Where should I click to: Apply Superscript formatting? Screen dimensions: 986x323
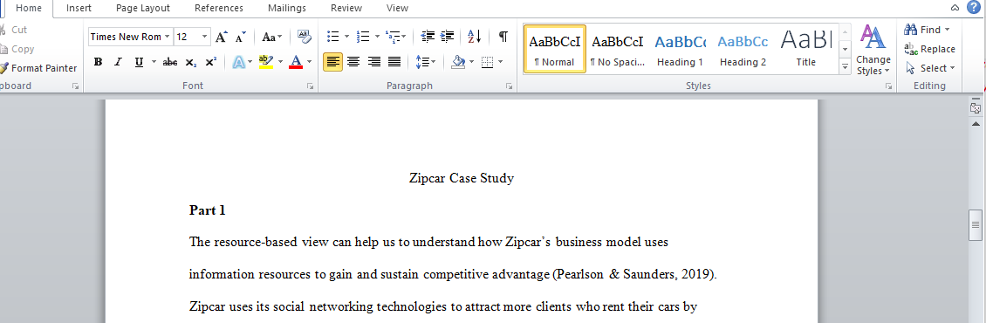point(210,62)
